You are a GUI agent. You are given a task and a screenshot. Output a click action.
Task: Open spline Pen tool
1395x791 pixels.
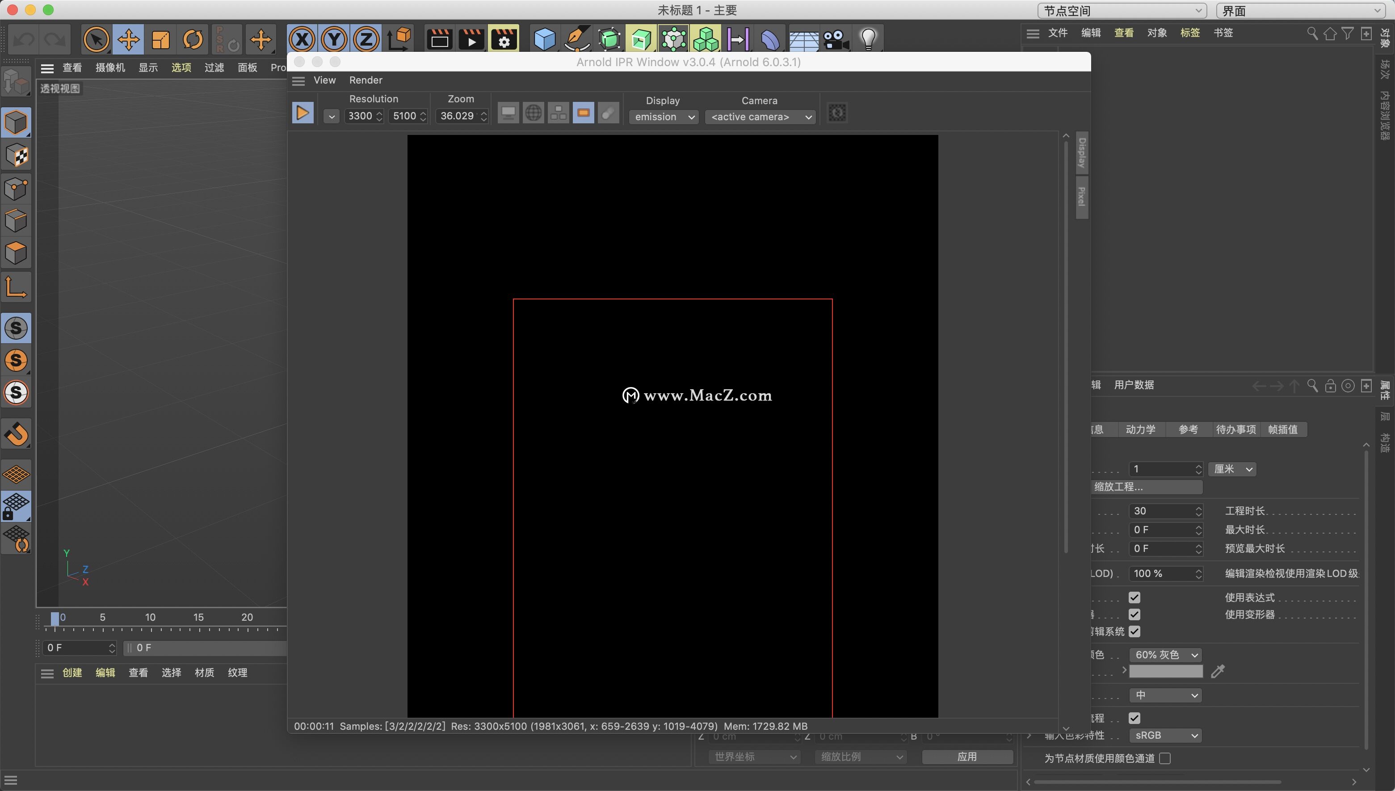coord(577,39)
